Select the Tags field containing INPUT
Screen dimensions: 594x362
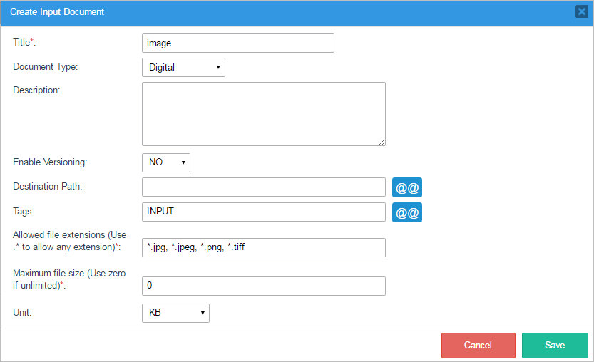click(x=263, y=212)
